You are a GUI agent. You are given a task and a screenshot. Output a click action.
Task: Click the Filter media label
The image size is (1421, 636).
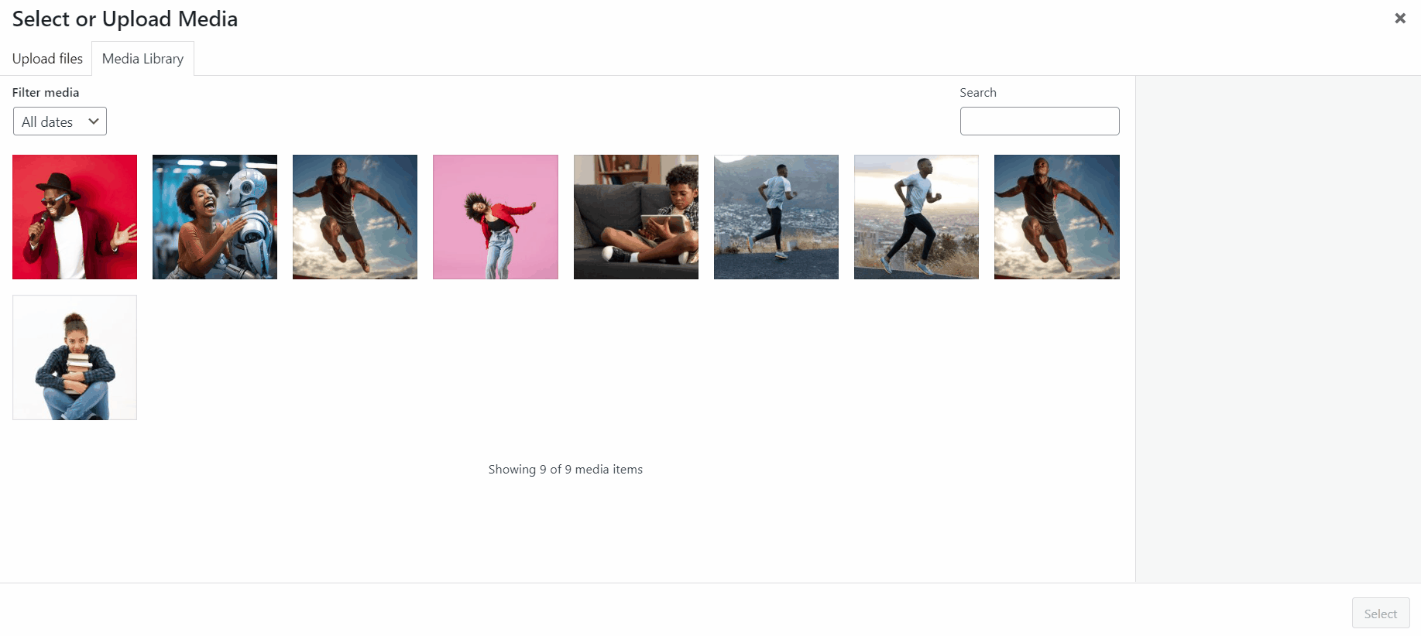tap(46, 92)
